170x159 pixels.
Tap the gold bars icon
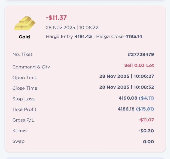point(24,24)
